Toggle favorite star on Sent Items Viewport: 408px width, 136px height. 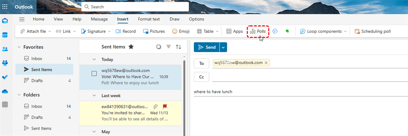click(x=131, y=47)
